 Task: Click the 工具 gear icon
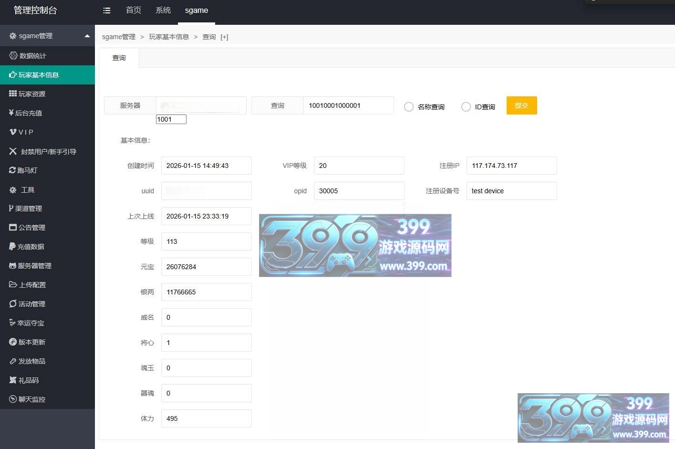click(x=13, y=190)
